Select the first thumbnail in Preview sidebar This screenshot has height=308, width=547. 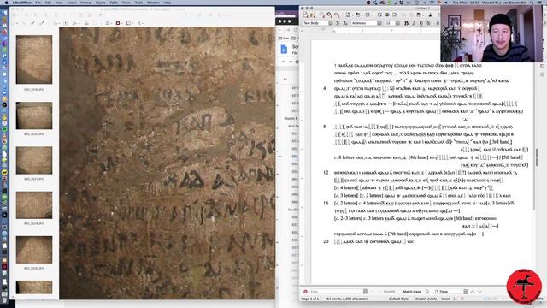(34, 59)
